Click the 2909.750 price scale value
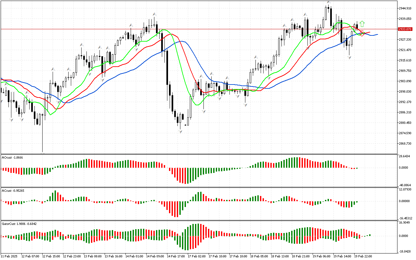The height and width of the screenshot is (260, 416). point(406,71)
